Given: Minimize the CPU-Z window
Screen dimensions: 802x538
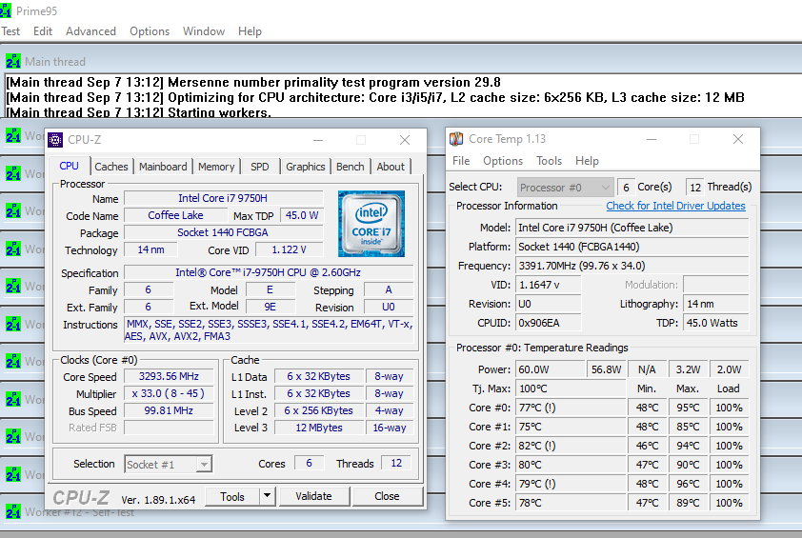Looking at the screenshot, I should click(x=318, y=140).
